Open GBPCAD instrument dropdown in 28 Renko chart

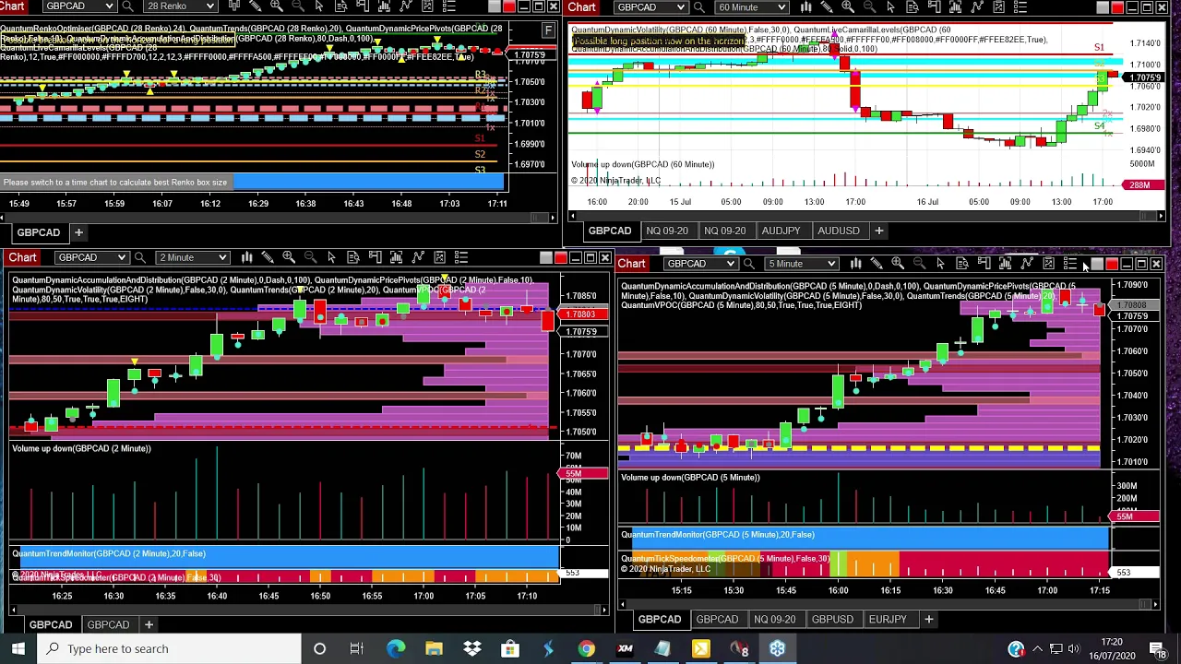pyautogui.click(x=78, y=6)
